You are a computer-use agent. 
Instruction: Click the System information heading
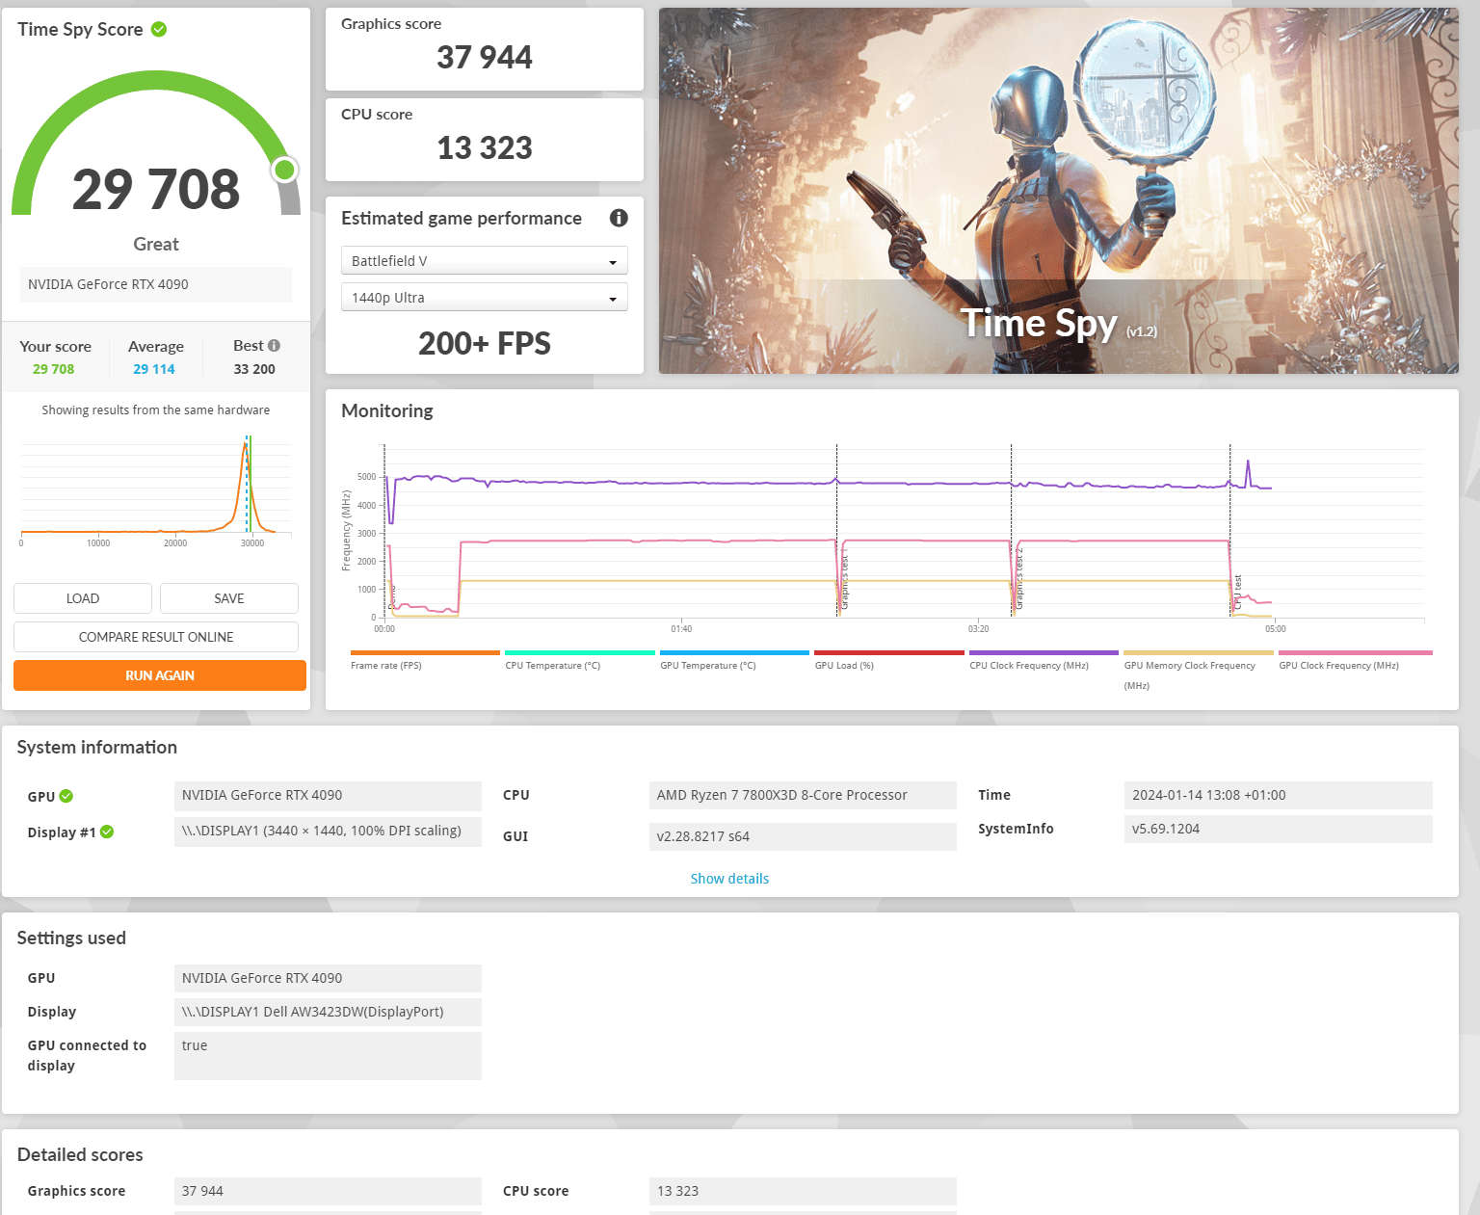coord(97,748)
